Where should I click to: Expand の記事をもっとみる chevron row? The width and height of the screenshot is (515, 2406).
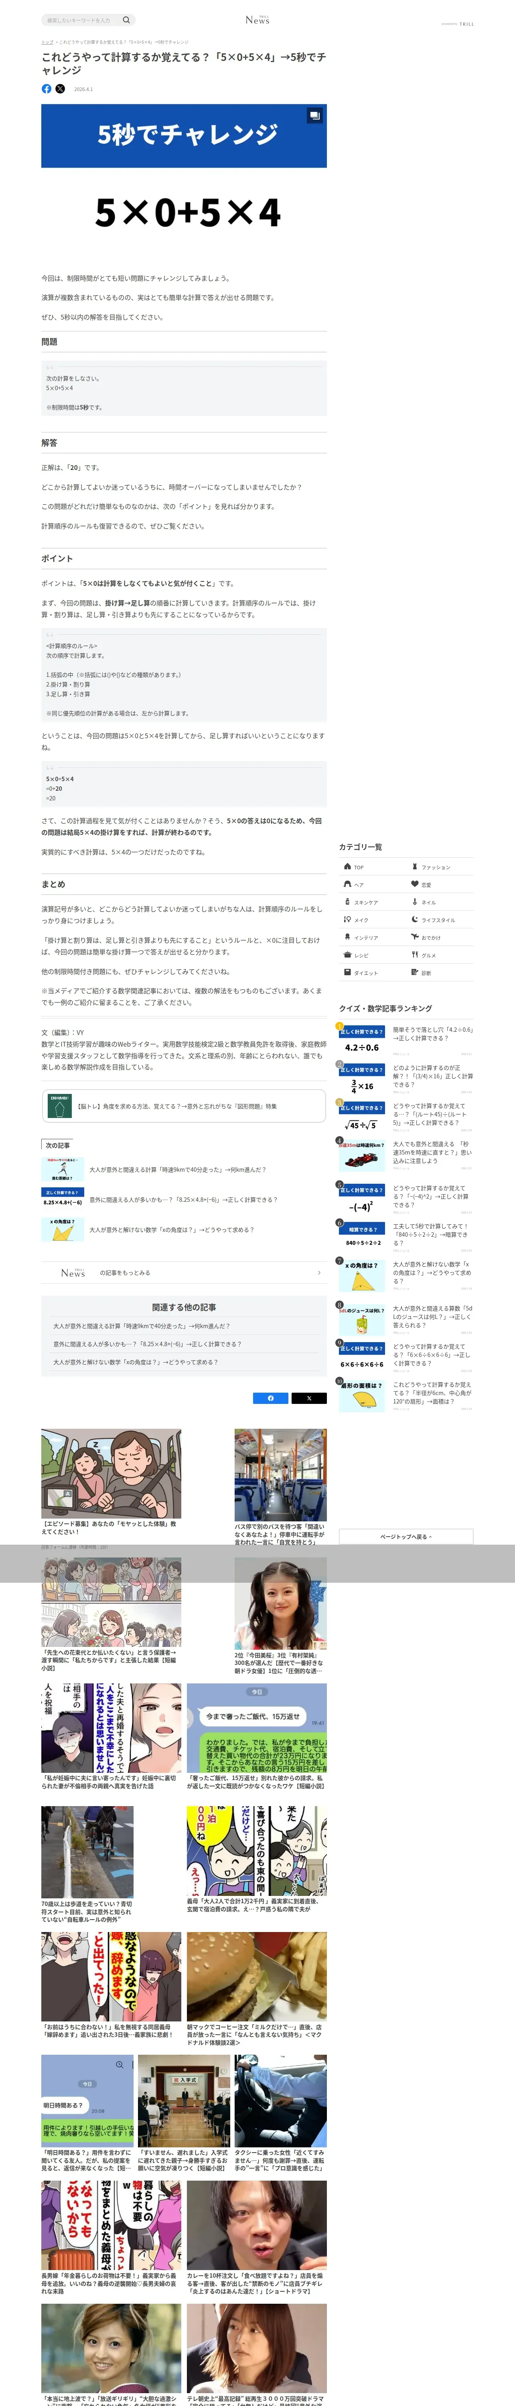coord(183,1272)
